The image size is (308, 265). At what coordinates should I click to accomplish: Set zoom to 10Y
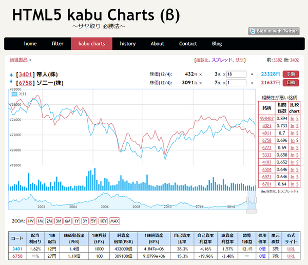pos(103,221)
